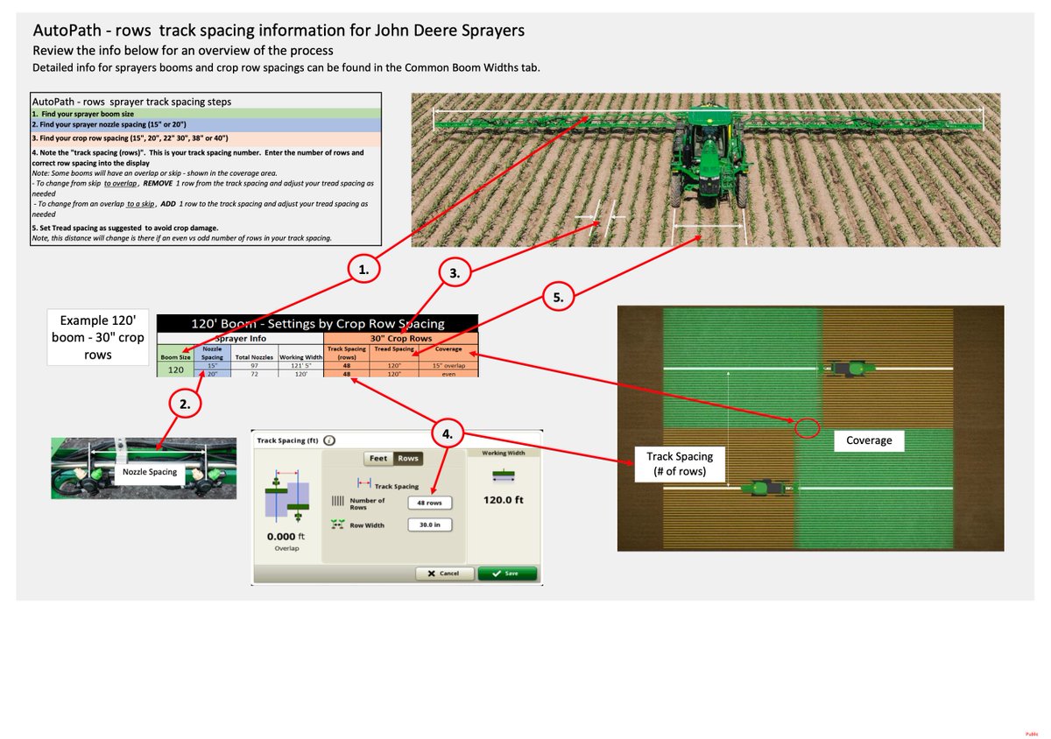This screenshot has height=739, width=1051.
Task: Select the Rows unit toggle
Action: click(x=407, y=459)
